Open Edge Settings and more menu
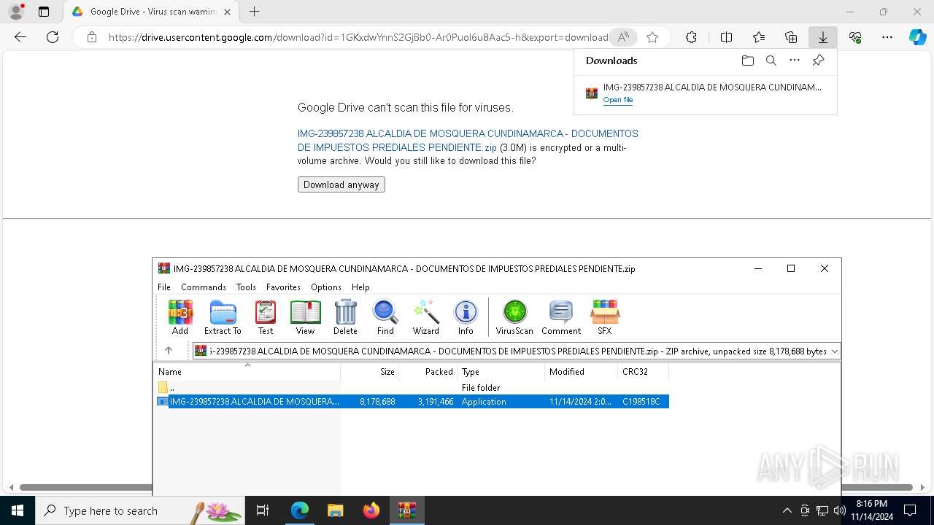934x525 pixels. click(887, 37)
